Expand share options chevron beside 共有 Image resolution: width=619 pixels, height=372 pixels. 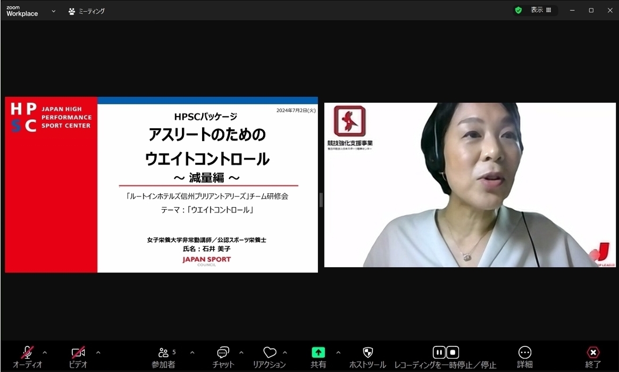coord(338,353)
